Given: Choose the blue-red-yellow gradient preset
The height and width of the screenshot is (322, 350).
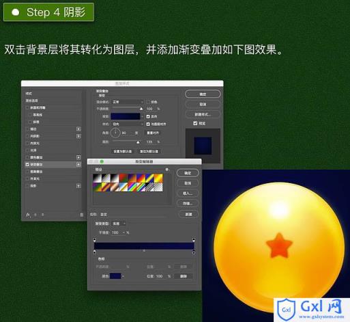Looking at the screenshot, I should (141, 178).
